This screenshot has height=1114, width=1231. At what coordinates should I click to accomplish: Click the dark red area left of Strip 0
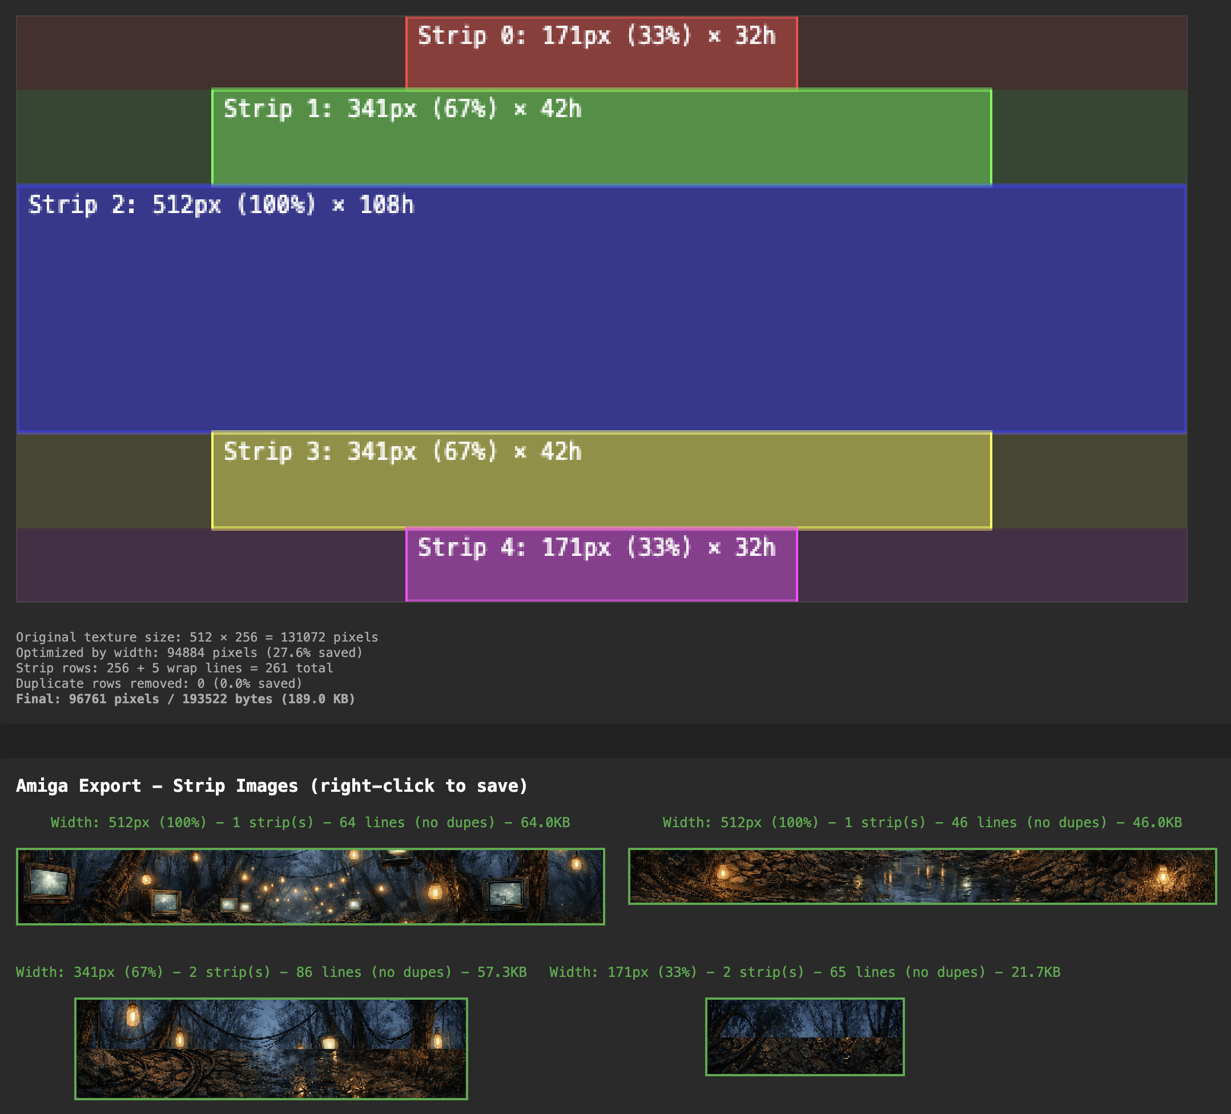(x=211, y=53)
